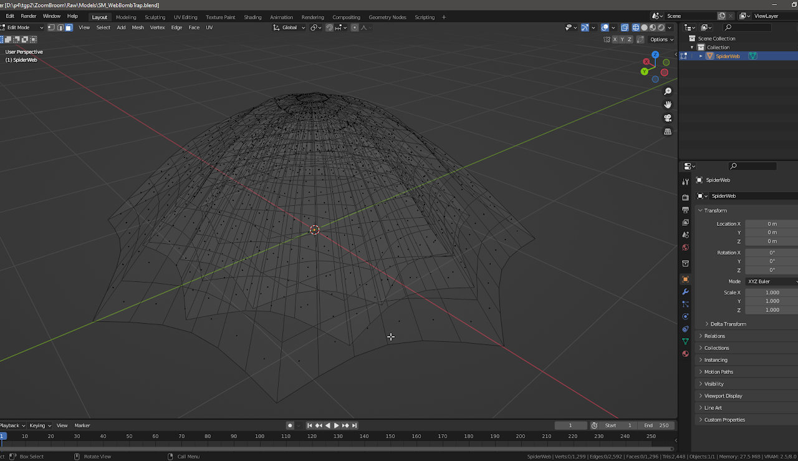This screenshot has width=798, height=461.
Task: Open the Render properties tab
Action: coord(685,198)
